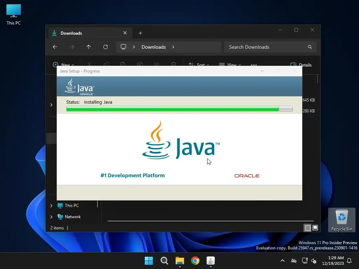Go forward in File Explorer
This screenshot has width=359, height=269.
point(72,47)
